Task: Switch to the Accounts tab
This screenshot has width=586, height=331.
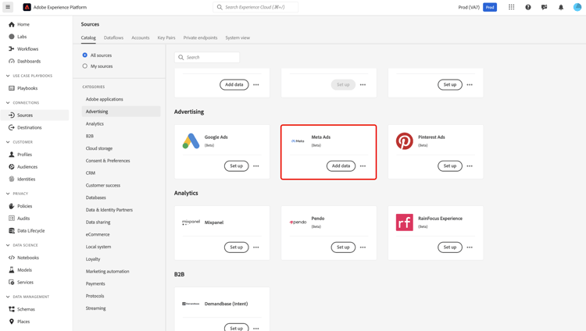Action: coord(141,37)
